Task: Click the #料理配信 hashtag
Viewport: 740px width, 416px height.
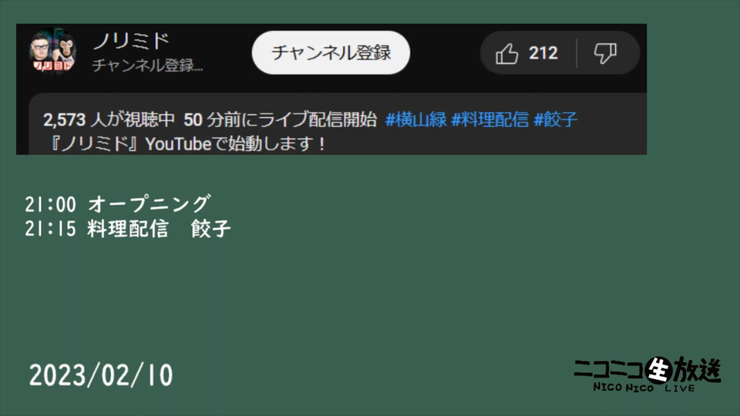Action: (490, 119)
